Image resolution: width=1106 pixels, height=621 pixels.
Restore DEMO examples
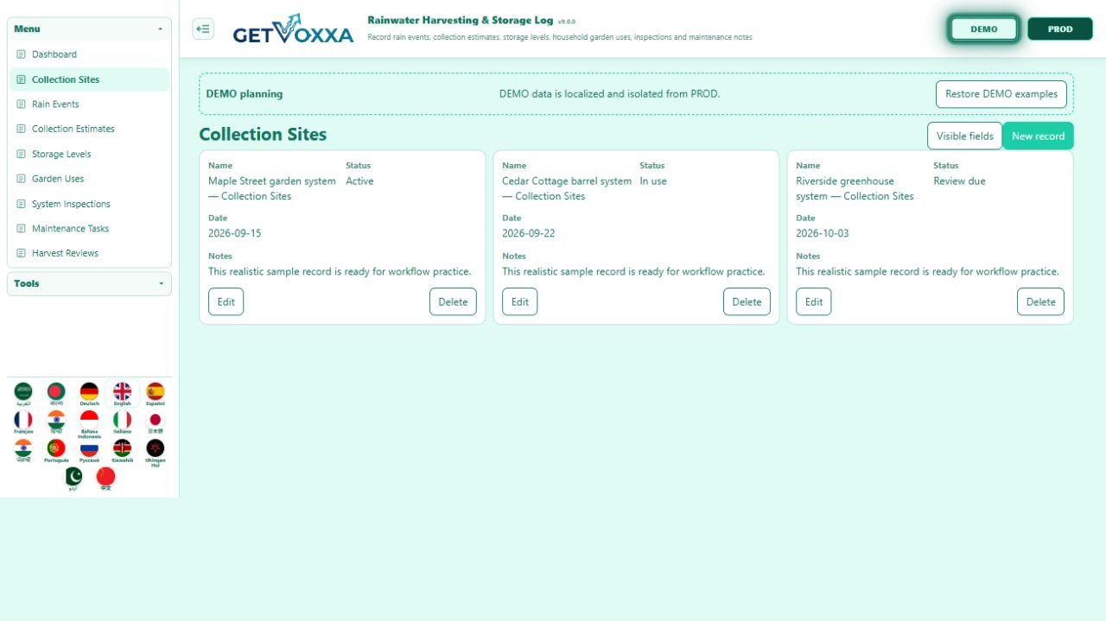(1001, 94)
